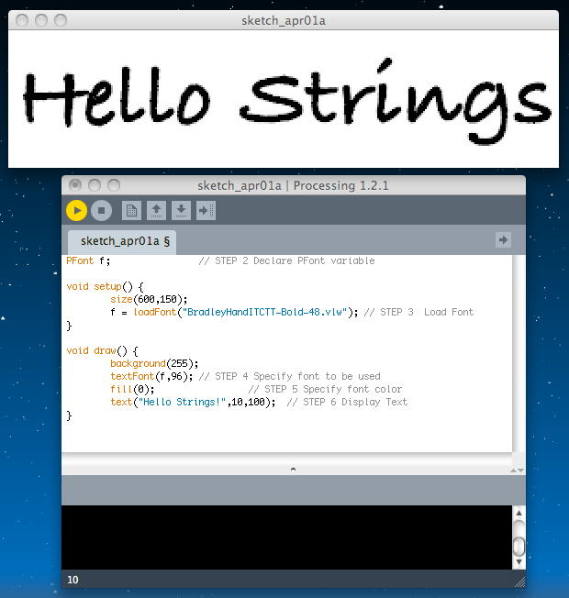Click the Processing 1.2.1 window title bar
The width and height of the screenshot is (569, 598).
tap(293, 186)
